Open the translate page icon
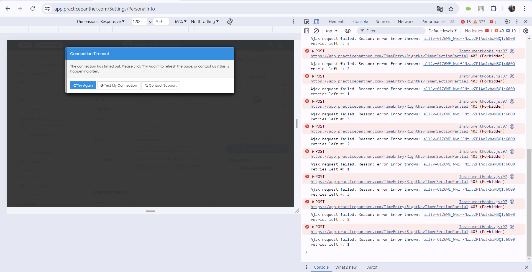The image size is (532, 272). point(440,9)
